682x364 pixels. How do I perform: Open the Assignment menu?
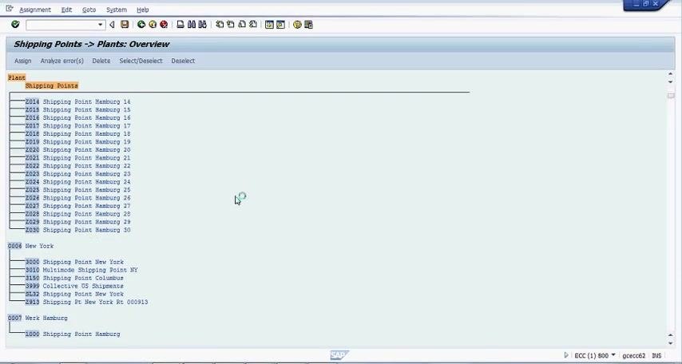tap(35, 10)
